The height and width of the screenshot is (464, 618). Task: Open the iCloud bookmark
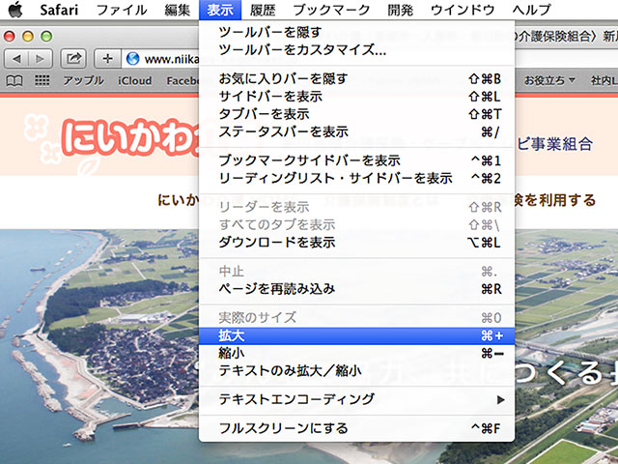click(135, 80)
